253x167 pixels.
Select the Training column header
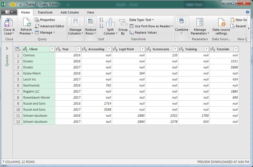pyautogui.click(x=194, y=49)
